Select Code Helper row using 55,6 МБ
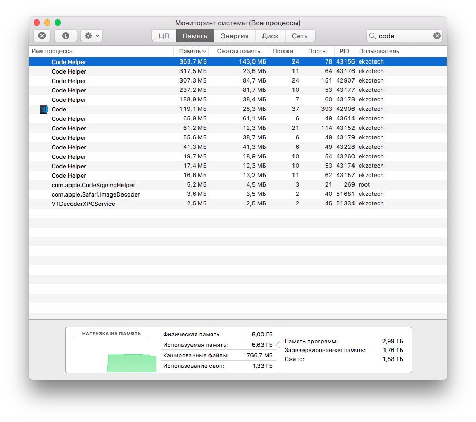The height and width of the screenshot is (422, 476). pos(238,138)
